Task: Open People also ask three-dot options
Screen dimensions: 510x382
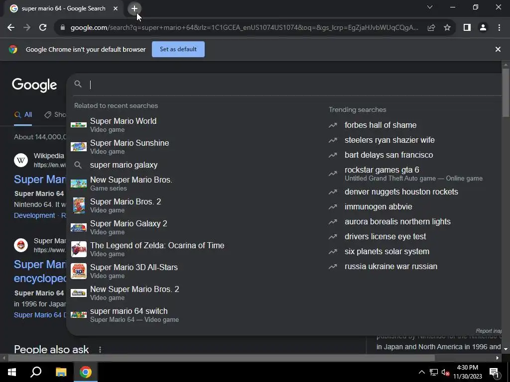Action: pyautogui.click(x=100, y=350)
